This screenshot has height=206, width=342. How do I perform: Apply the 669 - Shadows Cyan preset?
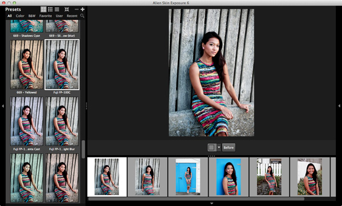point(27,26)
